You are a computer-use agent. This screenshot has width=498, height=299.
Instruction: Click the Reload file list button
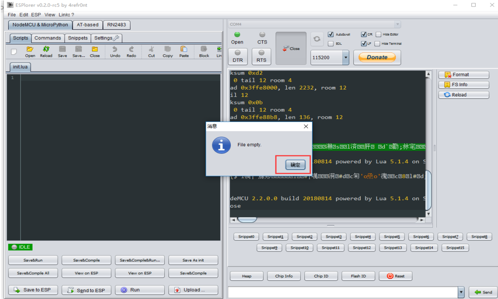click(x=464, y=95)
